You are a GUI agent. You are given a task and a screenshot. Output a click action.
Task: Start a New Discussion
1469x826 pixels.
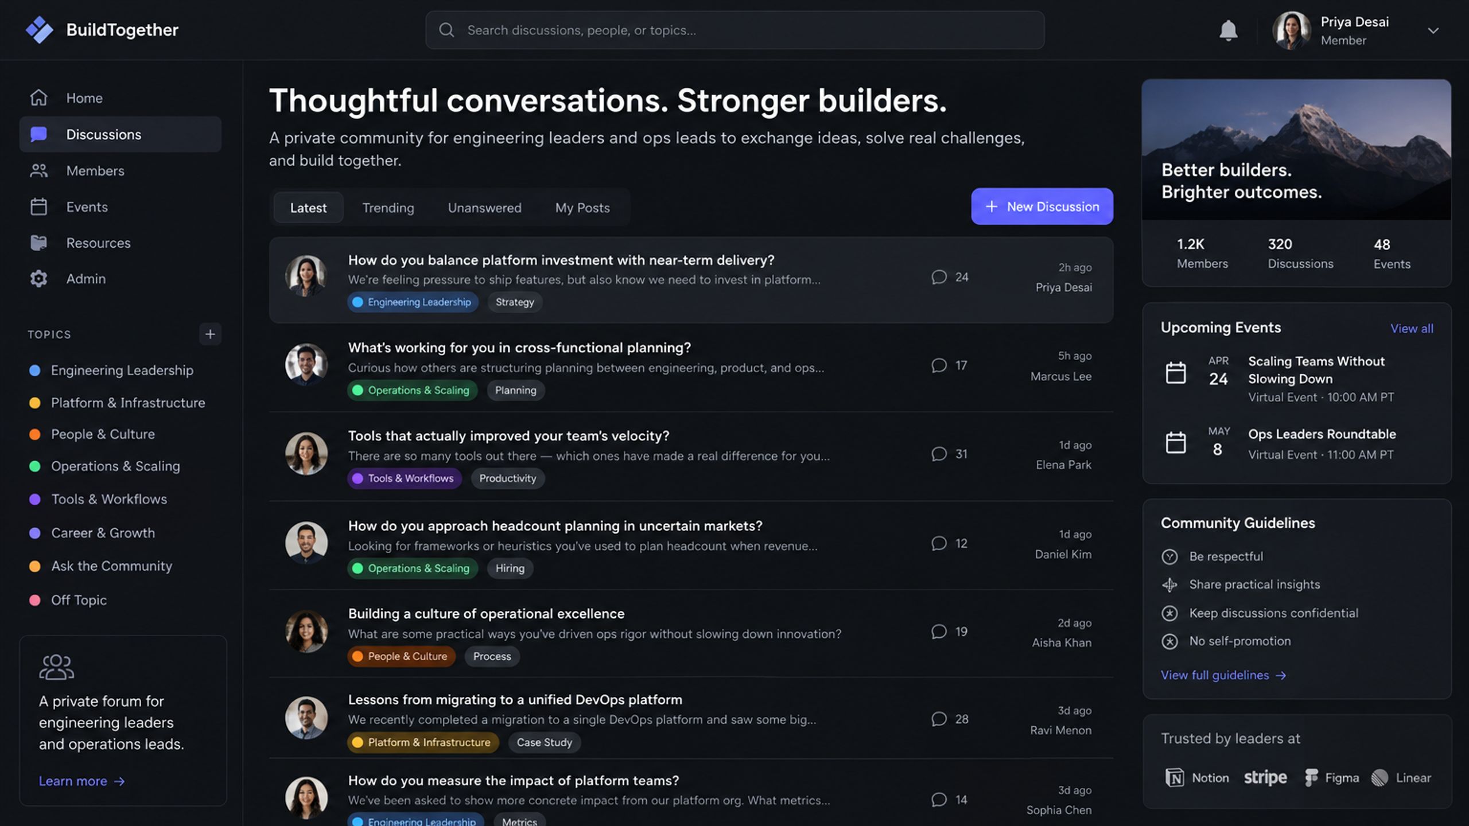point(1042,206)
